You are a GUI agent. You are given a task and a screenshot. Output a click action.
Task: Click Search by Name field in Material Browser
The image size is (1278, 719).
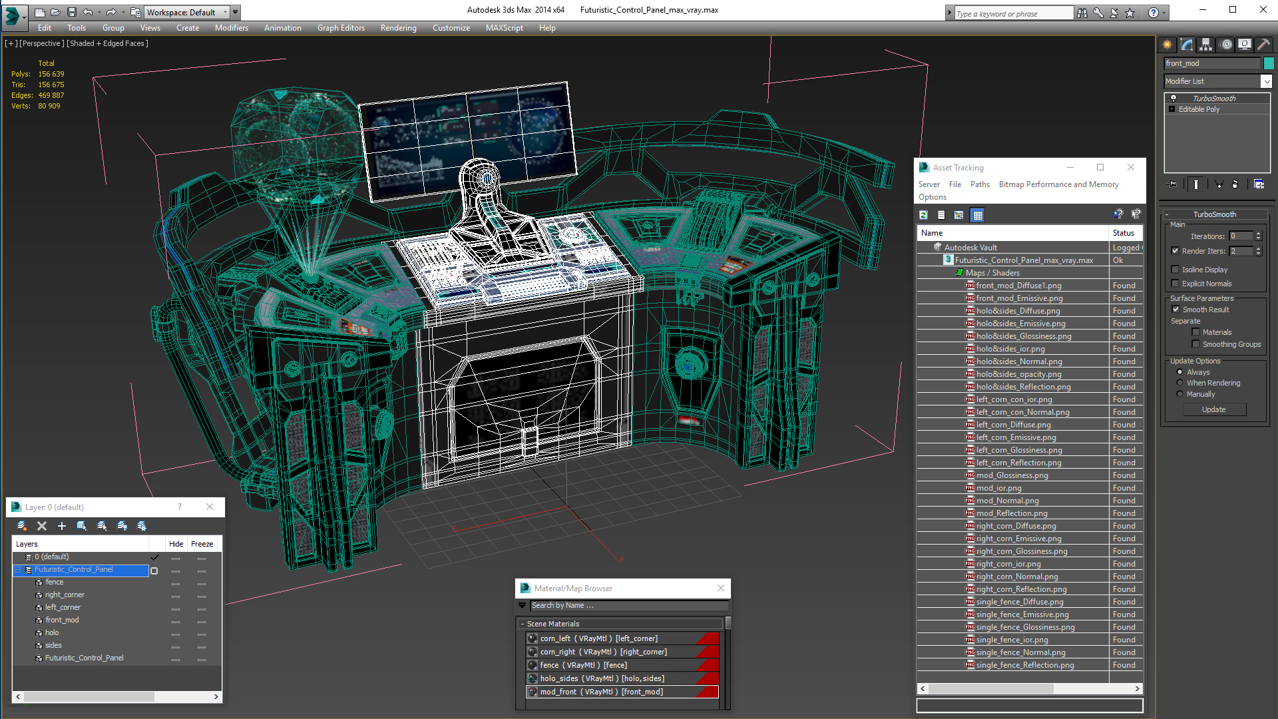[628, 605]
